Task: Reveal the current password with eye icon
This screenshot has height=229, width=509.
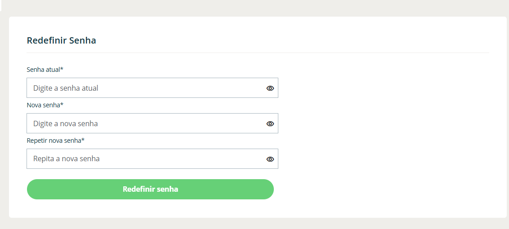Action: coord(270,88)
